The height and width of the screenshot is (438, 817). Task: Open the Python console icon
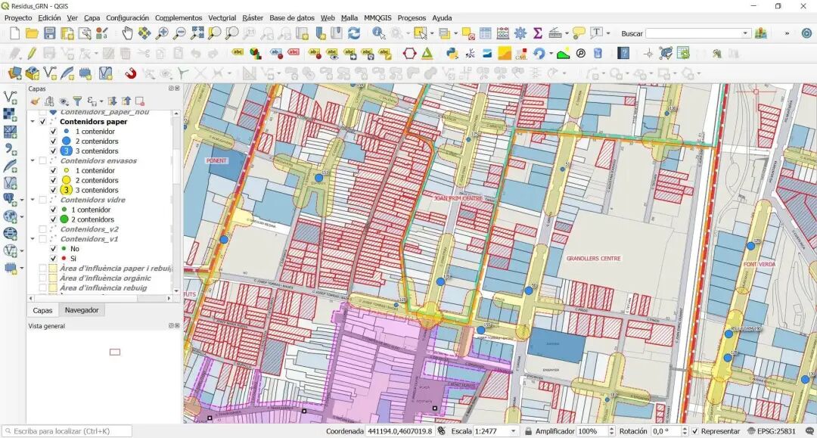click(452, 53)
